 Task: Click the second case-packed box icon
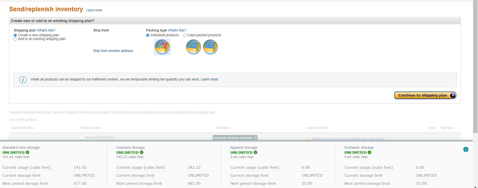point(210,47)
